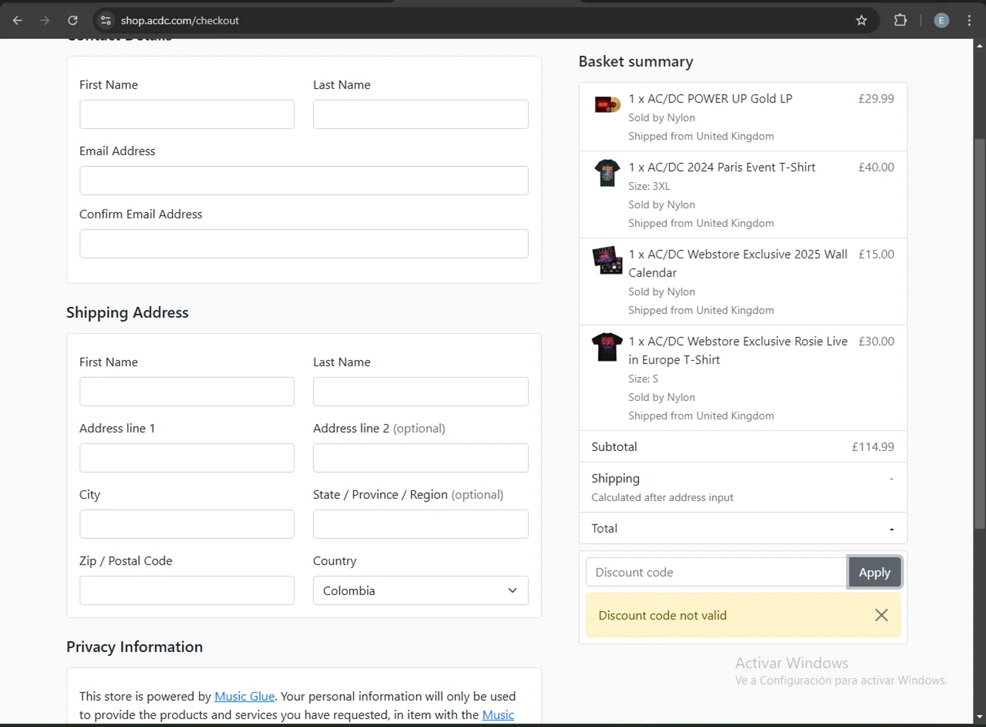Dismiss the Discount code not valid alert
The height and width of the screenshot is (727, 986).
(x=881, y=615)
